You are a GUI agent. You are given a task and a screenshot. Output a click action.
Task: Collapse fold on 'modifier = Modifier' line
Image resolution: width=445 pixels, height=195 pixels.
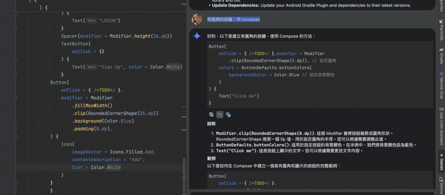pyautogui.click(x=16, y=98)
